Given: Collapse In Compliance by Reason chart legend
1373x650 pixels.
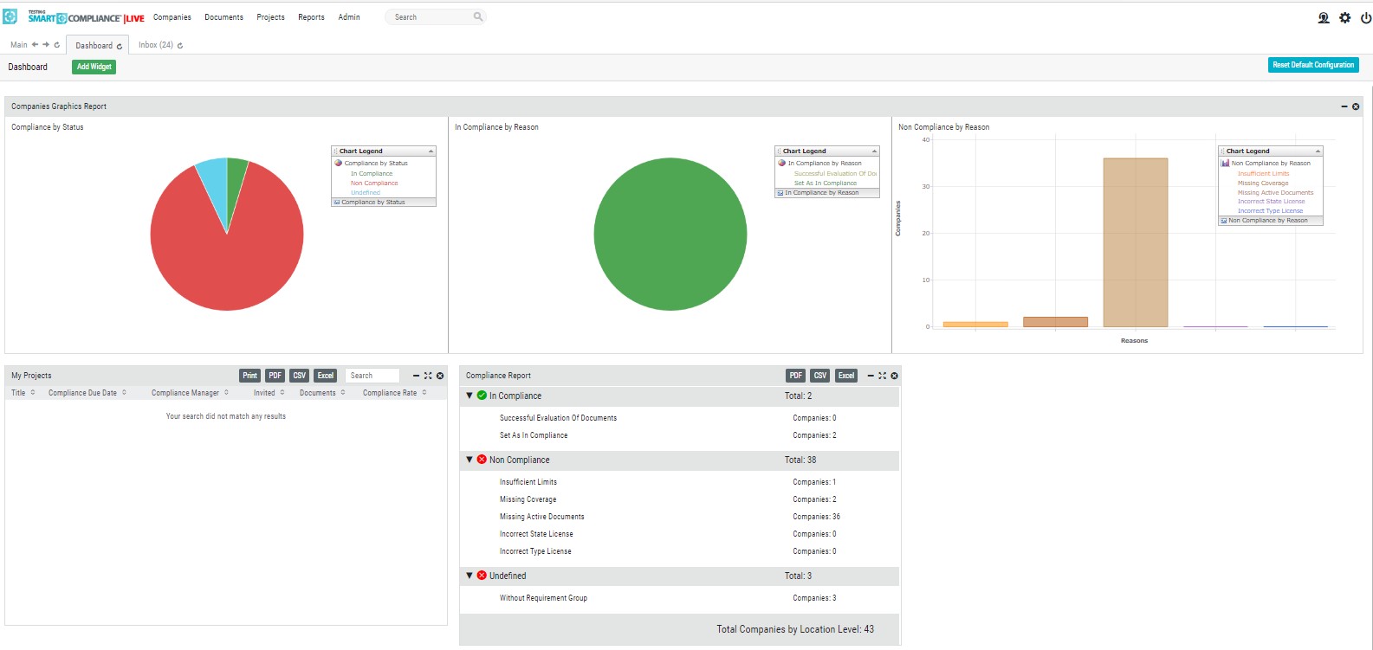Looking at the screenshot, I should (x=874, y=151).
